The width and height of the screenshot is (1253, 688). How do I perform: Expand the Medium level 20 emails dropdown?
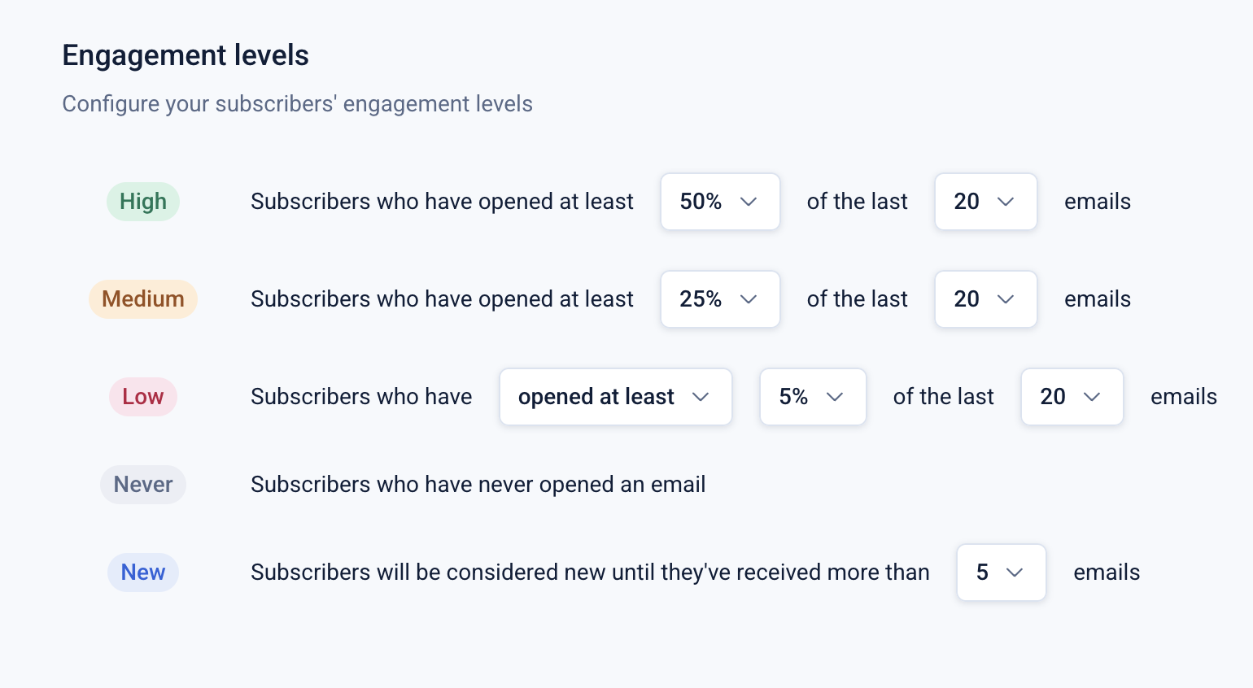[984, 299]
